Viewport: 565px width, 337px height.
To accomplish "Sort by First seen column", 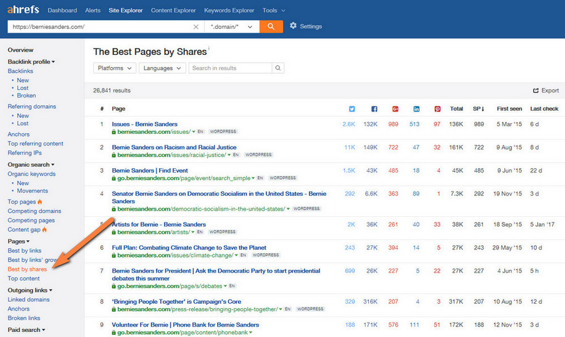I will [x=509, y=108].
